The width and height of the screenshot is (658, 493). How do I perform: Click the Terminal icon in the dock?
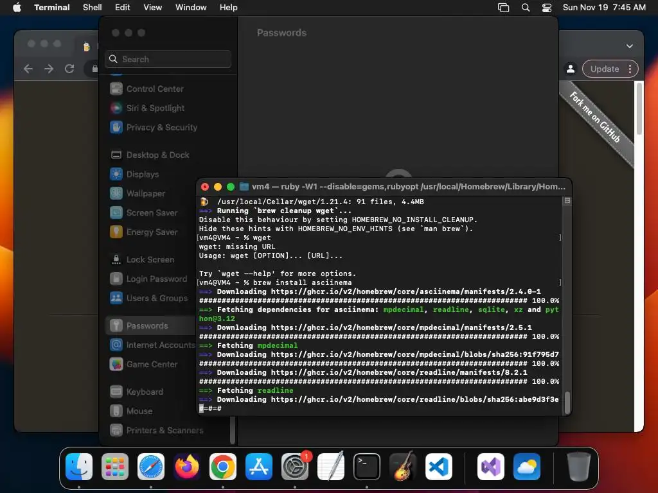[367, 467]
